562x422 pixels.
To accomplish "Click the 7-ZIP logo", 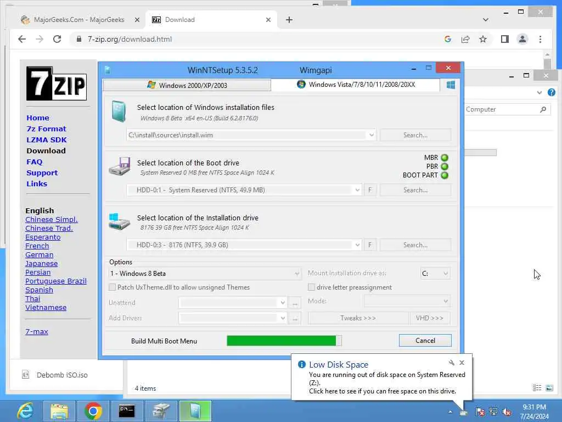I will [x=57, y=84].
